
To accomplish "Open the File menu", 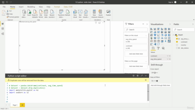I will pyautogui.click(x=4, y=7).
